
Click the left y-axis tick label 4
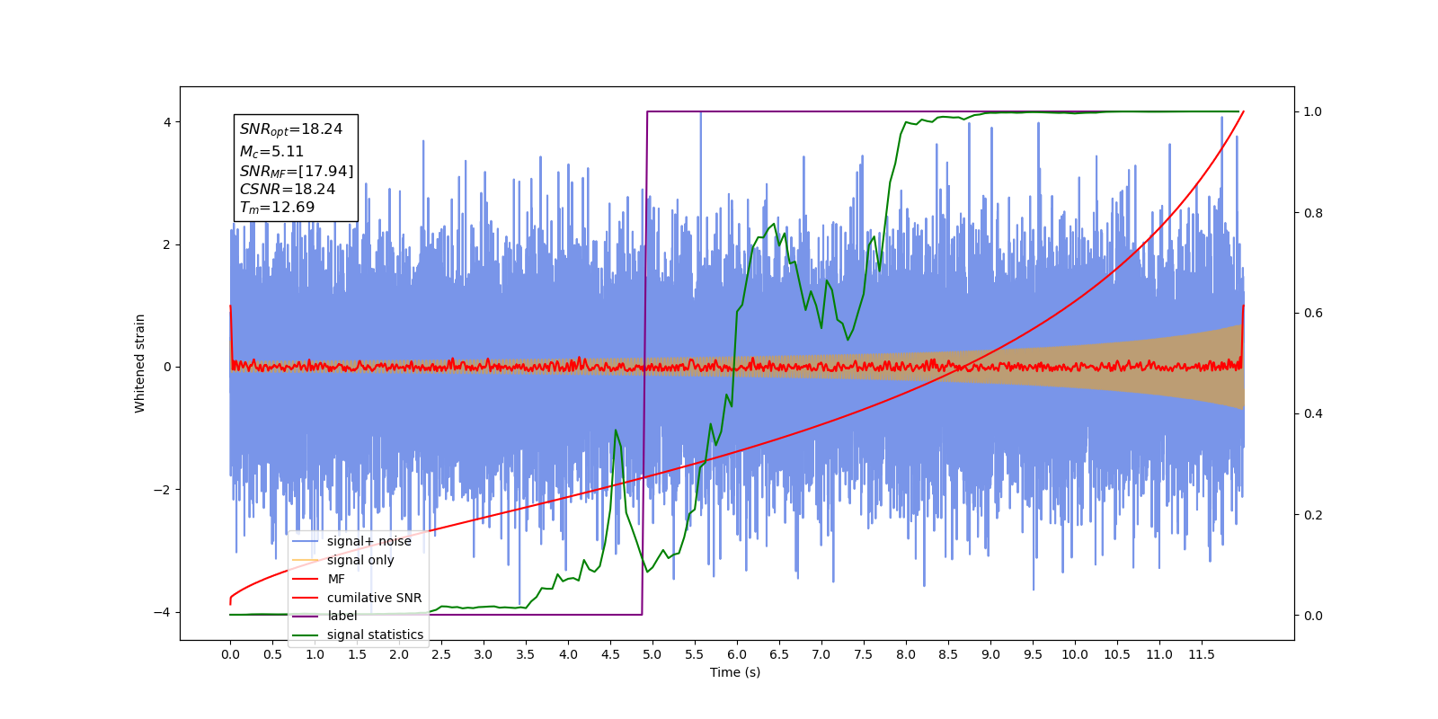click(x=167, y=122)
